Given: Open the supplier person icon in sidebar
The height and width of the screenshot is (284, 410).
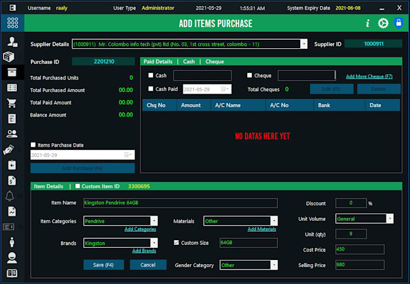Looking at the screenshot, I should point(12,42).
